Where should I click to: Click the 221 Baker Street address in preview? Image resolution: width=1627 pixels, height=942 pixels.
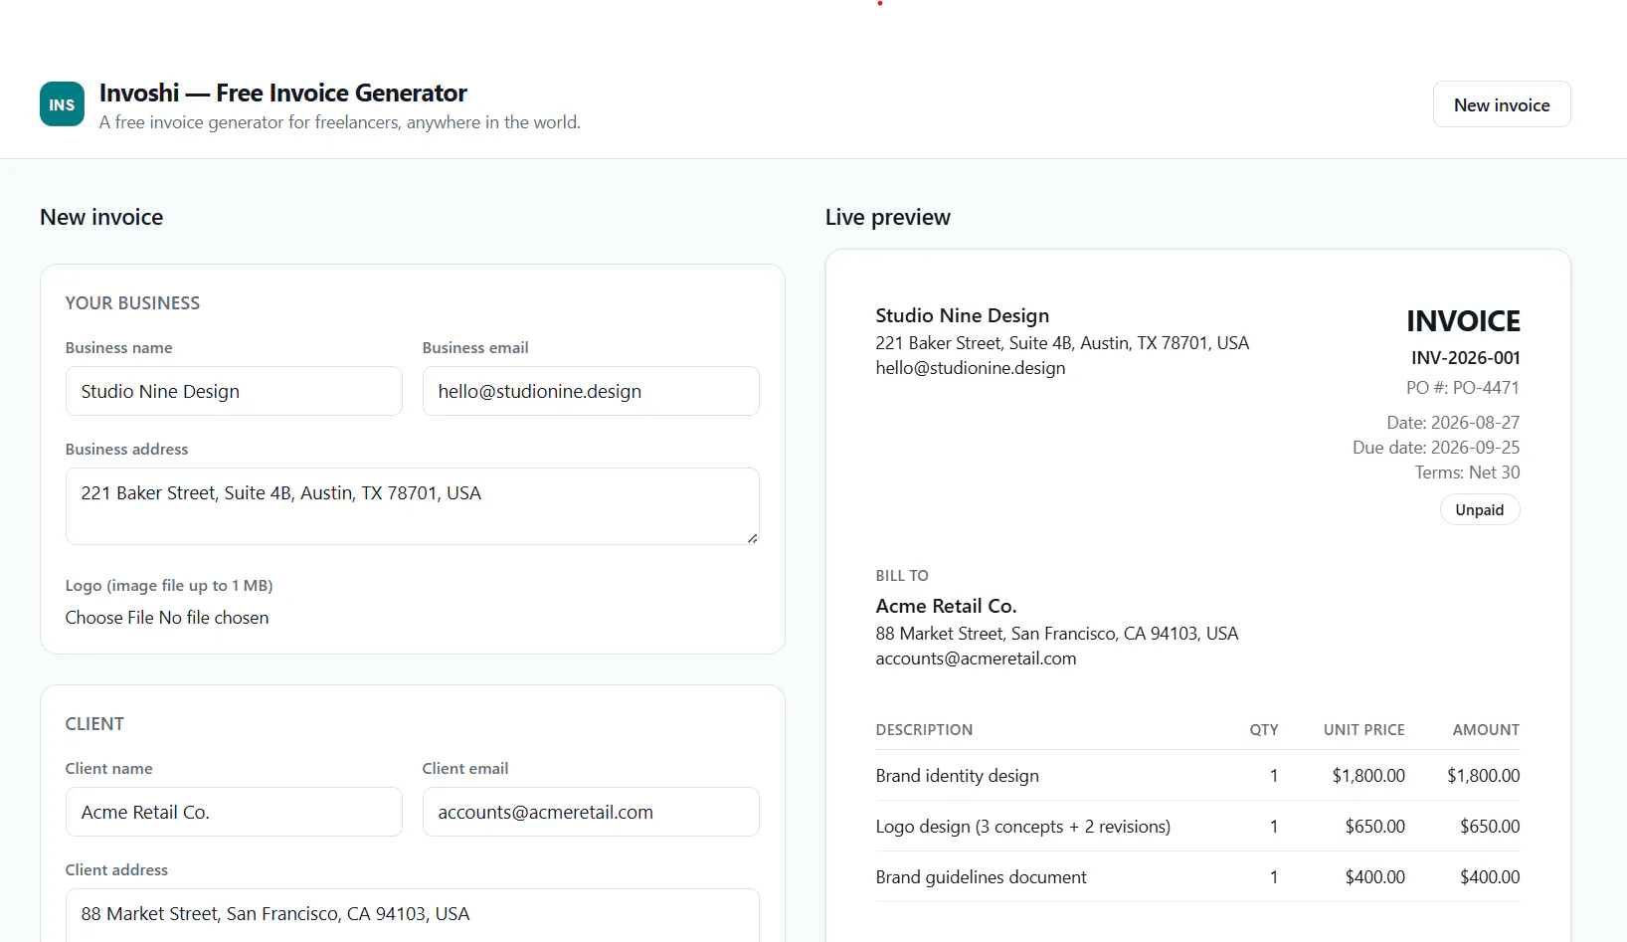point(1062,343)
